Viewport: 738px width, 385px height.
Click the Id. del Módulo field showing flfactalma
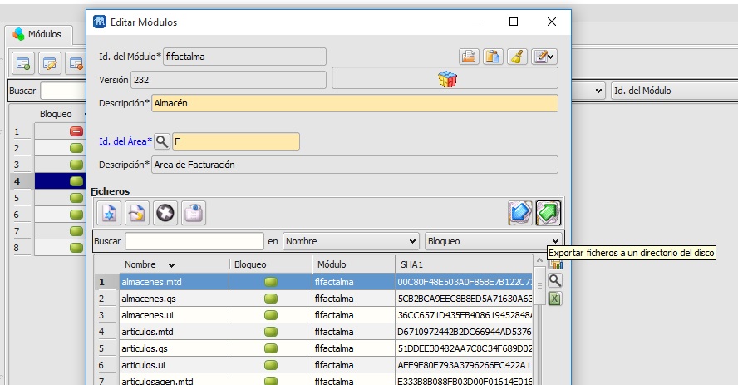click(244, 57)
